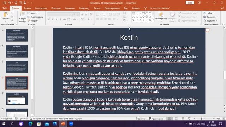The image size is (226, 127).
Task: Toggle underline Ч formatting
Action: (56, 19)
